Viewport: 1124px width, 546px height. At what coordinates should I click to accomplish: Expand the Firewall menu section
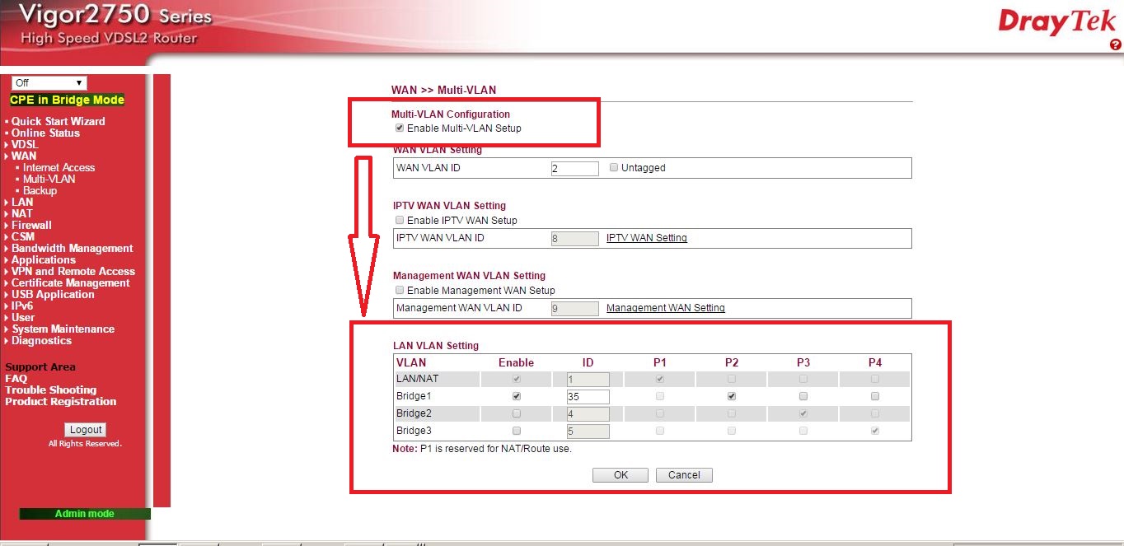(31, 225)
